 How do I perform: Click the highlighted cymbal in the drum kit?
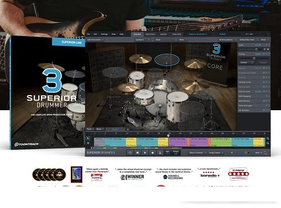pyautogui.click(x=167, y=60)
